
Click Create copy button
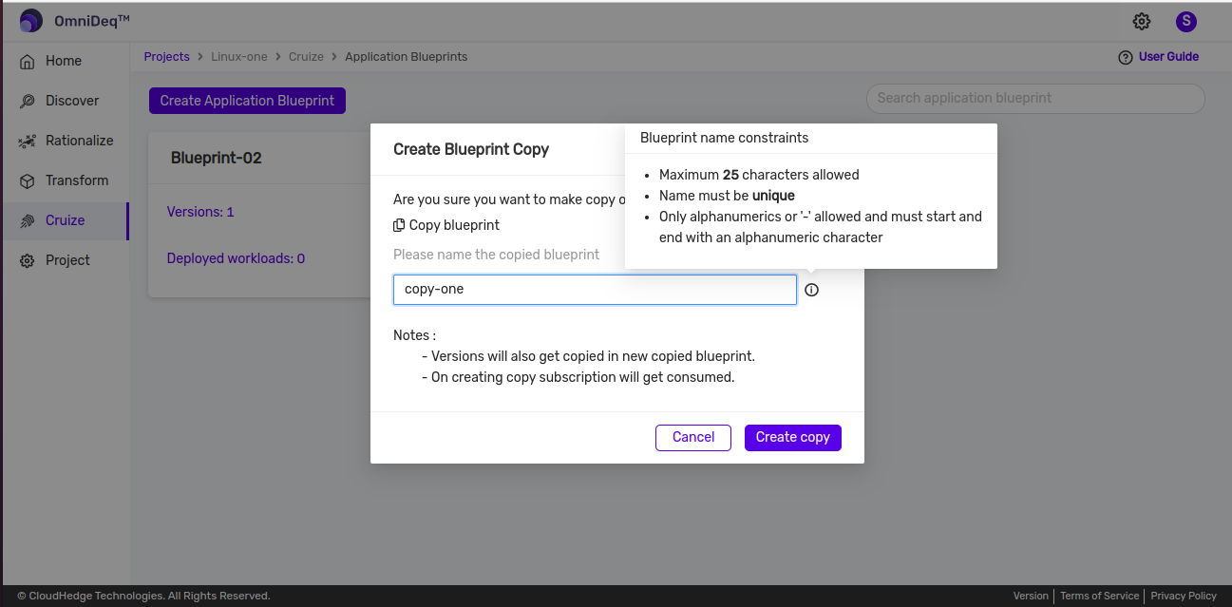tap(793, 437)
